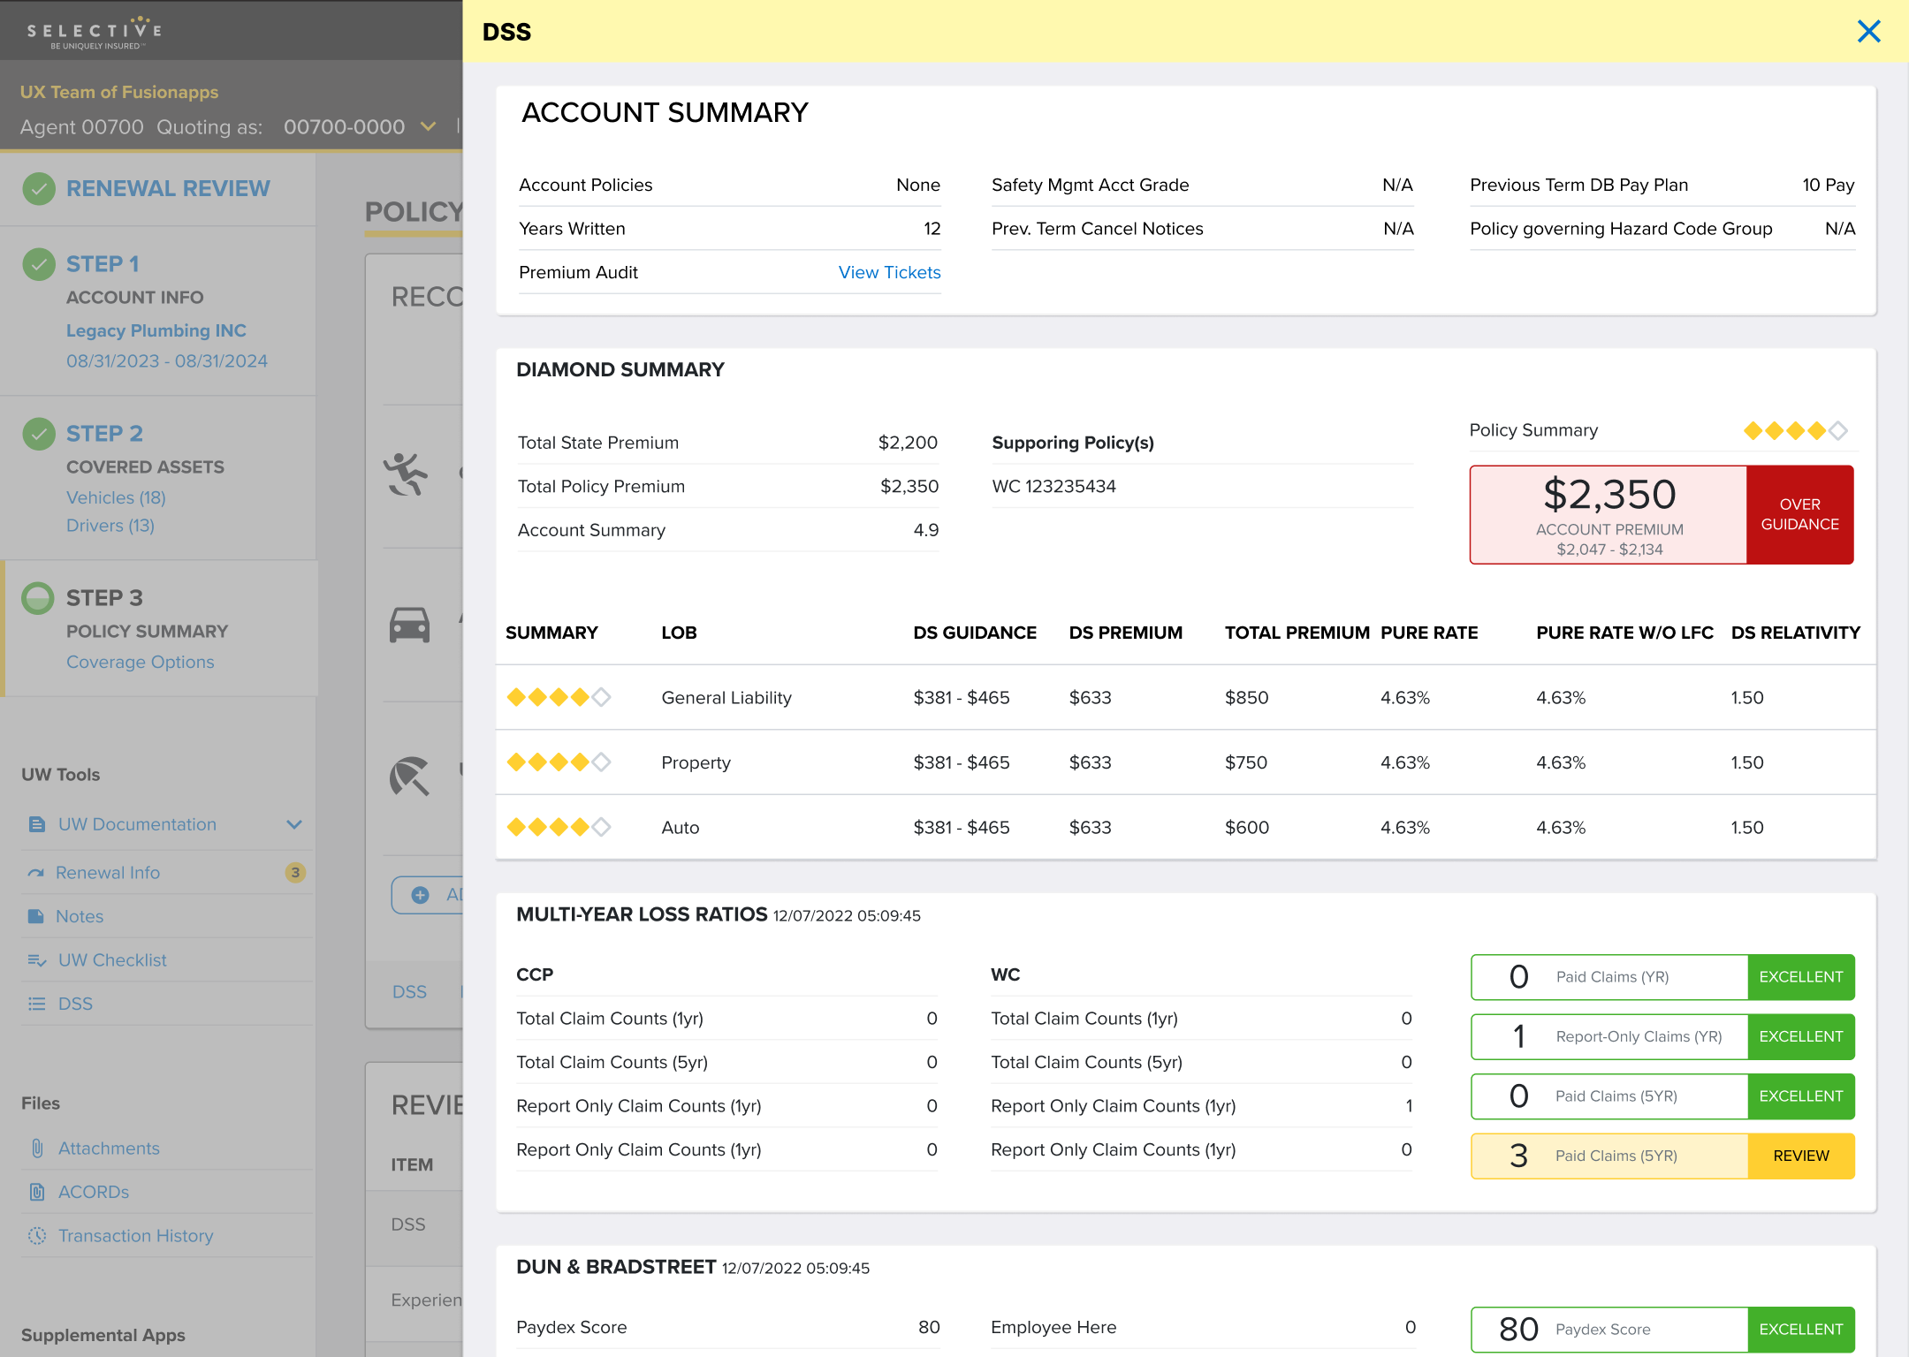Click the plus icon on the Add button

click(x=421, y=895)
